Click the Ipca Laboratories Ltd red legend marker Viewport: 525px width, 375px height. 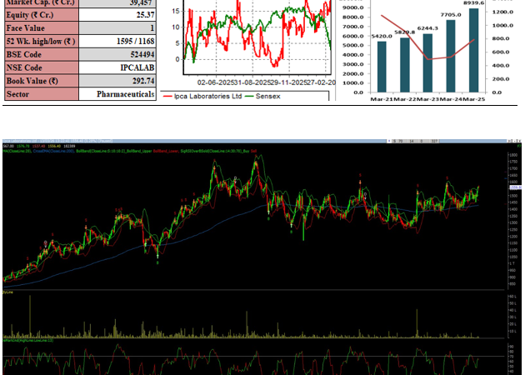(168, 97)
